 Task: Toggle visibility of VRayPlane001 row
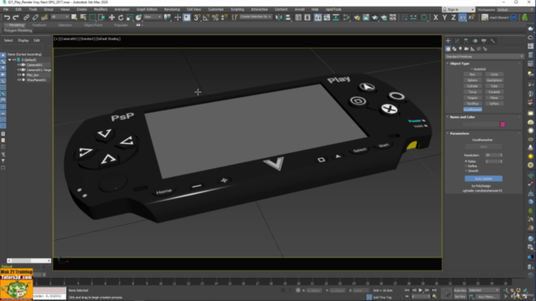(19, 80)
